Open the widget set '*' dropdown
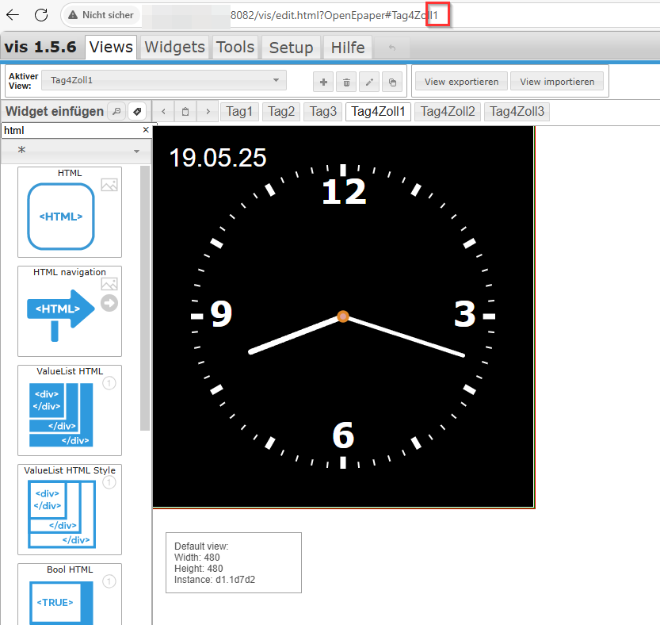Viewport: 660px width, 625px height. tap(76, 151)
